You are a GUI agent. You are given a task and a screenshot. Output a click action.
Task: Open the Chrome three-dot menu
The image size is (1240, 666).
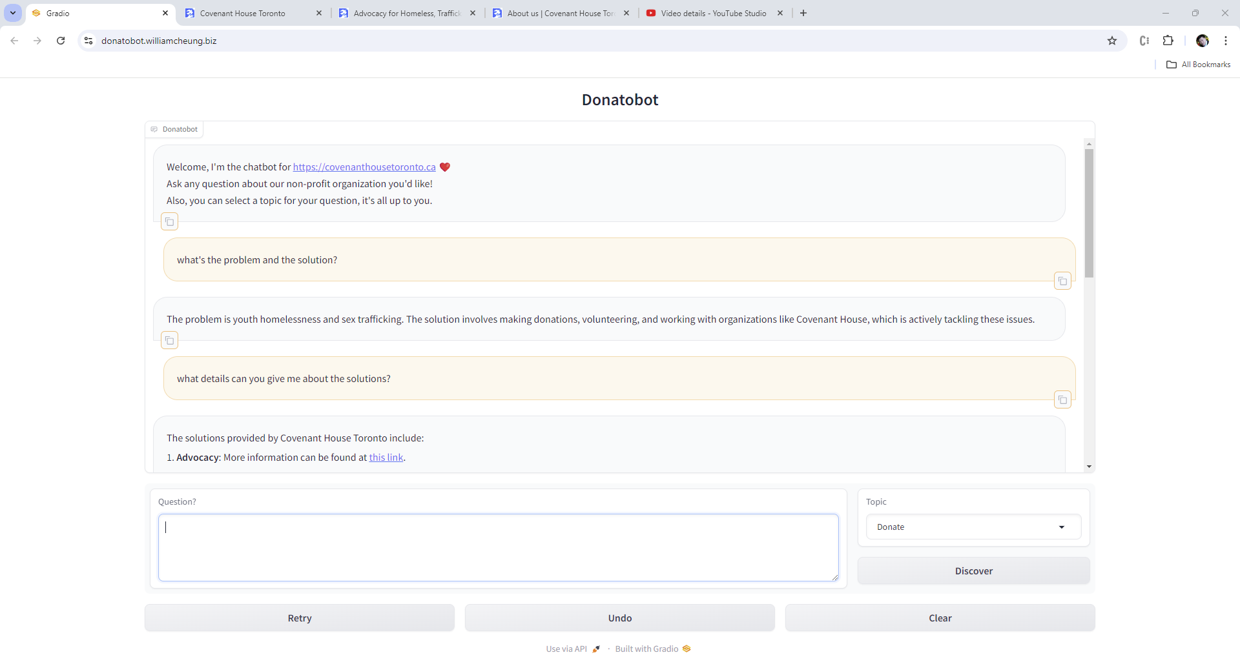pyautogui.click(x=1225, y=41)
